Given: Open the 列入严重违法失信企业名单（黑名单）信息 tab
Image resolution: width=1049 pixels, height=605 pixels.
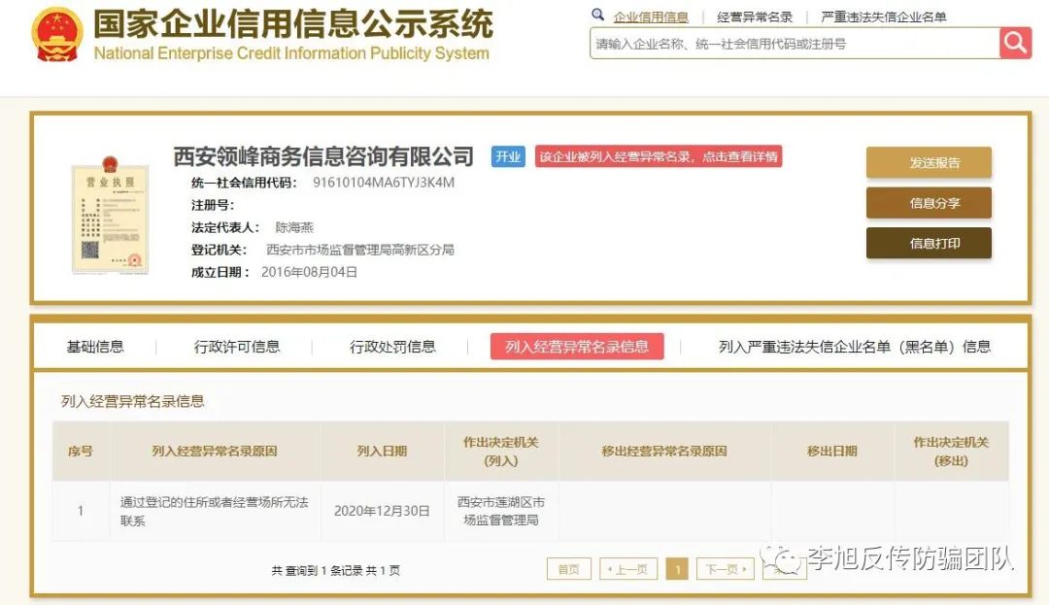Looking at the screenshot, I should (854, 347).
